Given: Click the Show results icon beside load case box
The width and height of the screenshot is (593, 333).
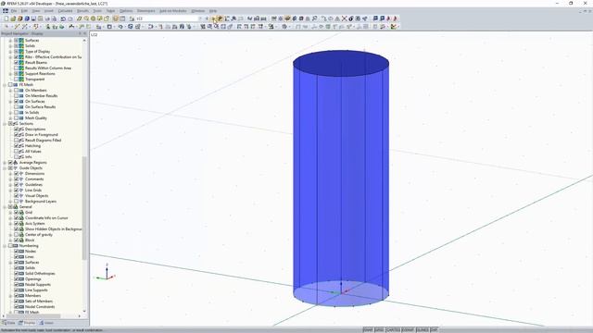Looking at the screenshot, I should tap(221, 18).
